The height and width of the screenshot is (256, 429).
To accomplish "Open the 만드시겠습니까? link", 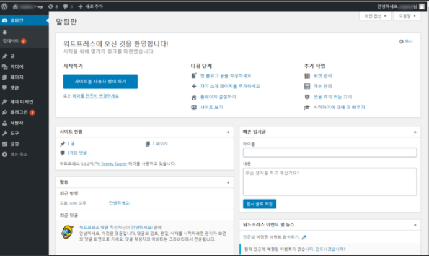I will [330, 249].
